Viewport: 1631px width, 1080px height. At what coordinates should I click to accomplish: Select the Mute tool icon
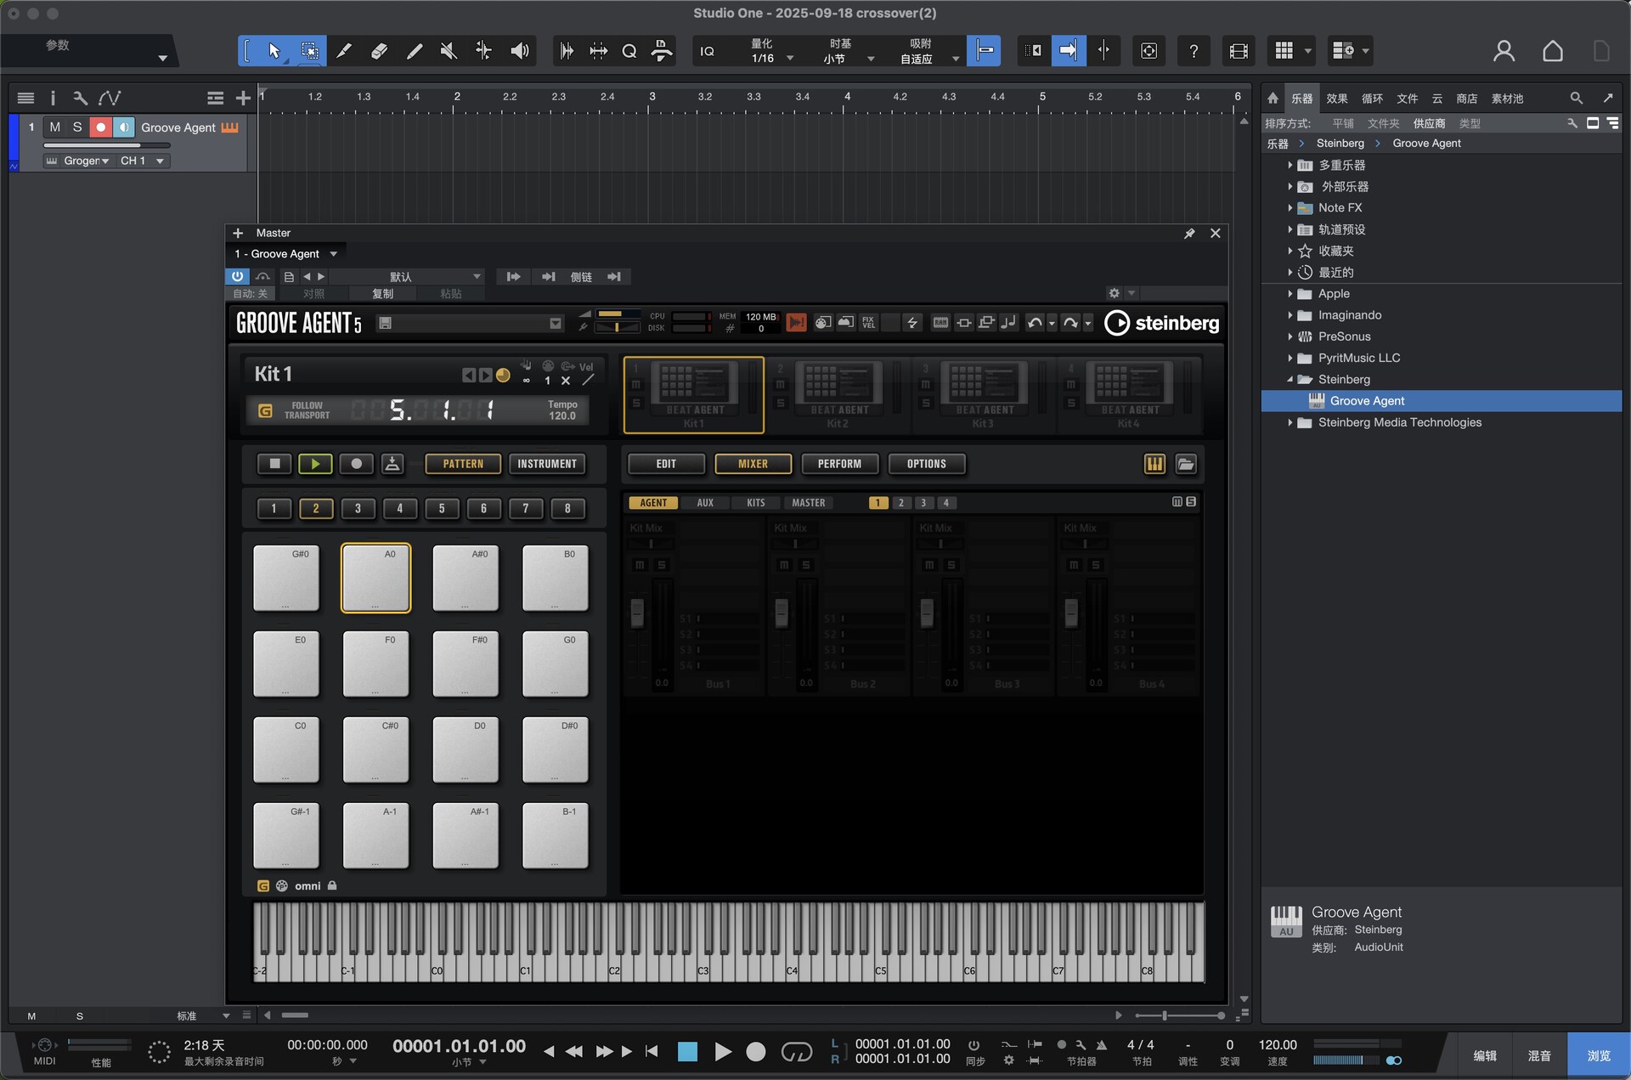(449, 51)
